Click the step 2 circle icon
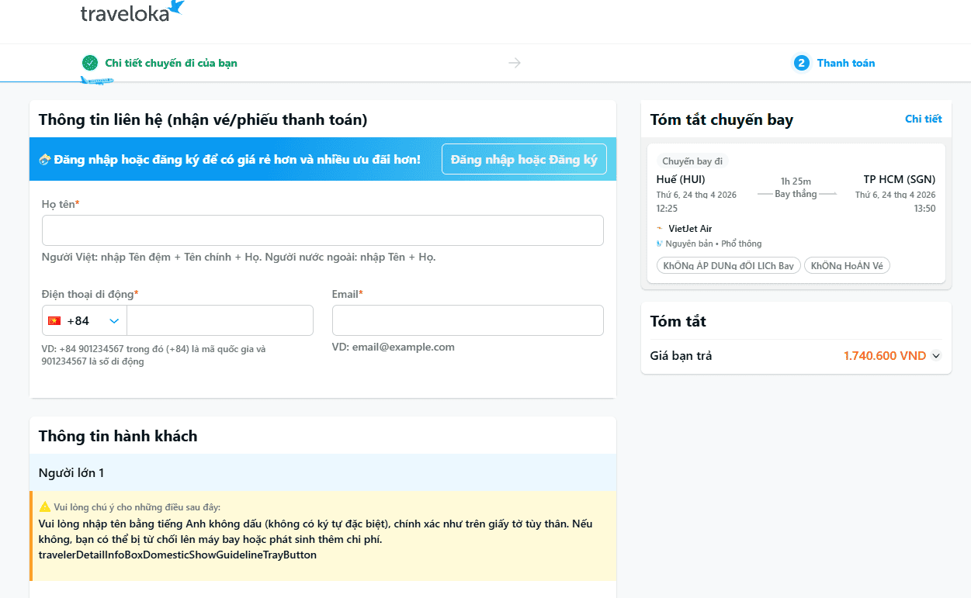 point(801,63)
